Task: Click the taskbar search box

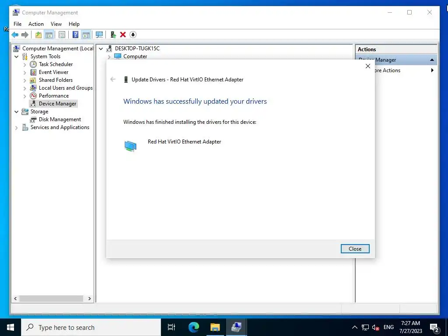Action: click(91, 327)
